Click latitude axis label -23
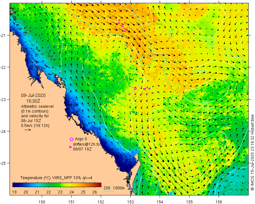 pos(3,99)
